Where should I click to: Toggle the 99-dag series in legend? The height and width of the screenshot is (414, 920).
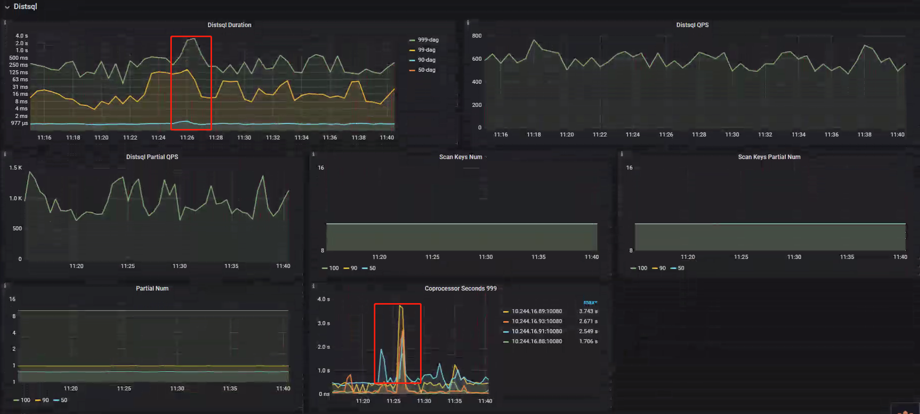point(427,50)
